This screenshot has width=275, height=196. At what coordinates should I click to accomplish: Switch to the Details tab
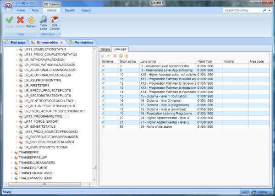point(105,49)
